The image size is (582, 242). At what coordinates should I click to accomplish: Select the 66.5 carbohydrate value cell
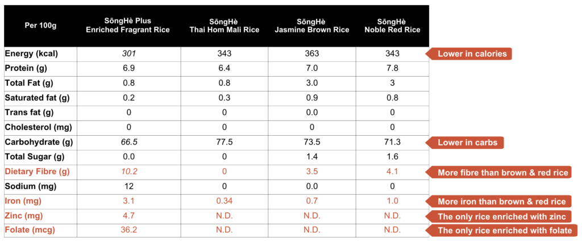pos(129,142)
